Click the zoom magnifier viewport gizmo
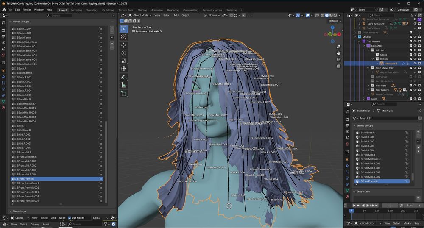This screenshot has height=228, width=424. 338,46
